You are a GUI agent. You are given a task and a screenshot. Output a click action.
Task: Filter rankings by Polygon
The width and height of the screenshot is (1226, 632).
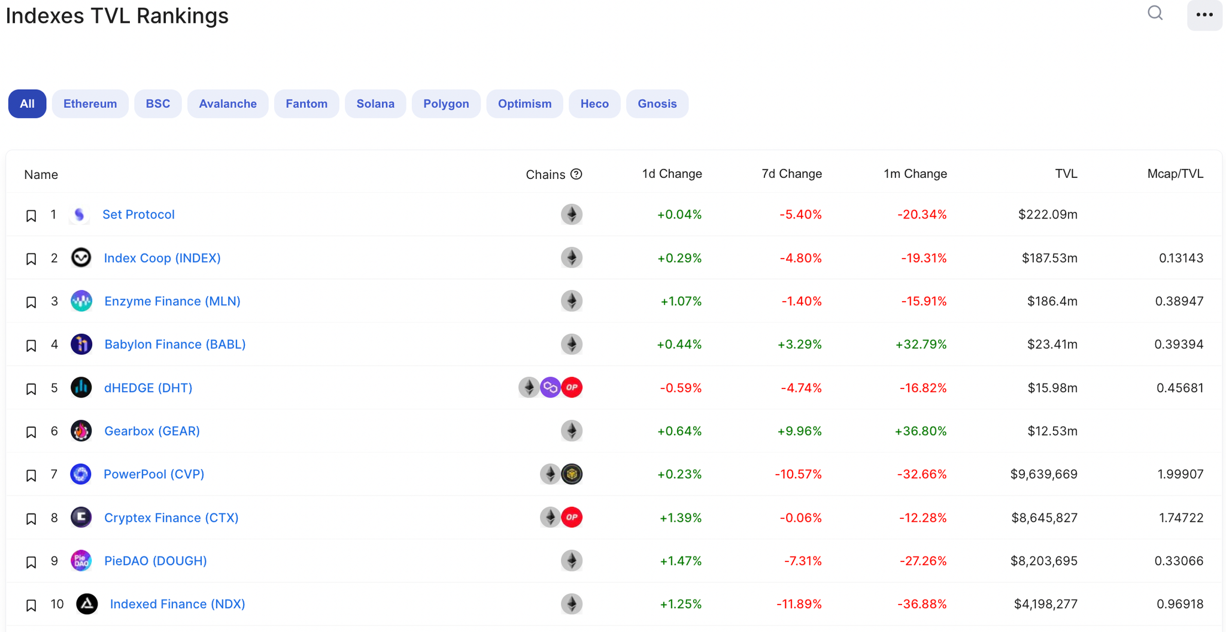click(x=446, y=104)
